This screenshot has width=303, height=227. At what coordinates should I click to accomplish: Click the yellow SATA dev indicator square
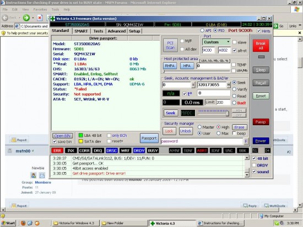point(81,141)
